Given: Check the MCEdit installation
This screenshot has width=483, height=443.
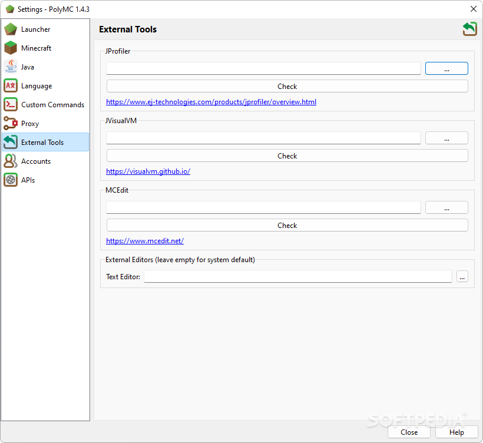Looking at the screenshot, I should 287,225.
